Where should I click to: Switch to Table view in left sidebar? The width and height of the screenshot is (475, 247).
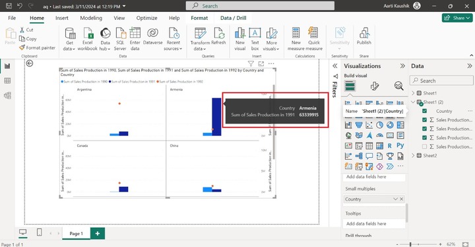click(x=7, y=81)
